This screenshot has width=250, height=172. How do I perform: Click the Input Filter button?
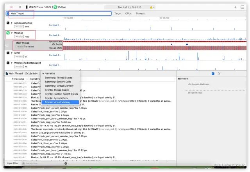click(13, 163)
